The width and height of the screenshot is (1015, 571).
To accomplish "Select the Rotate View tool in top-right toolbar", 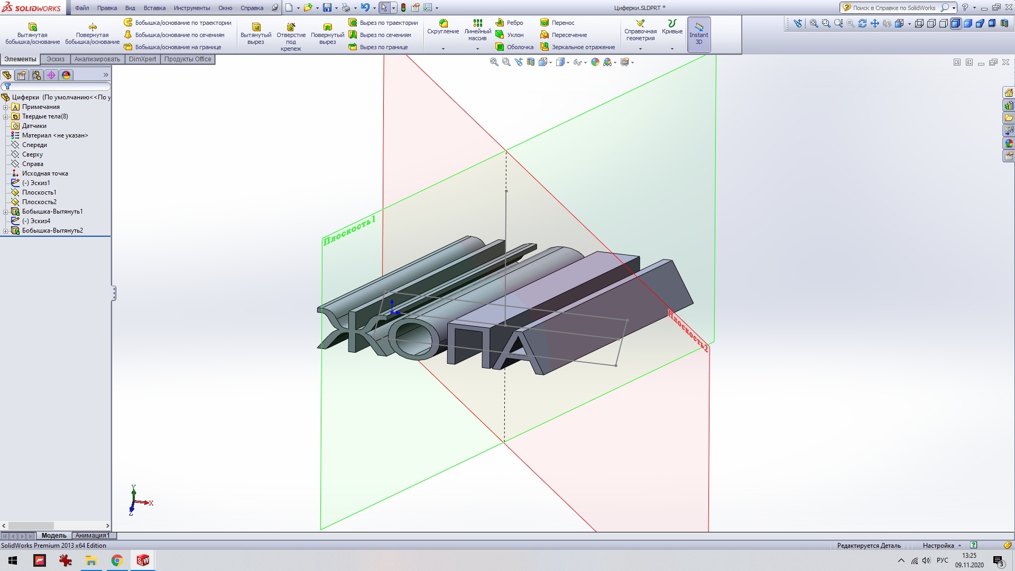I will [862, 23].
